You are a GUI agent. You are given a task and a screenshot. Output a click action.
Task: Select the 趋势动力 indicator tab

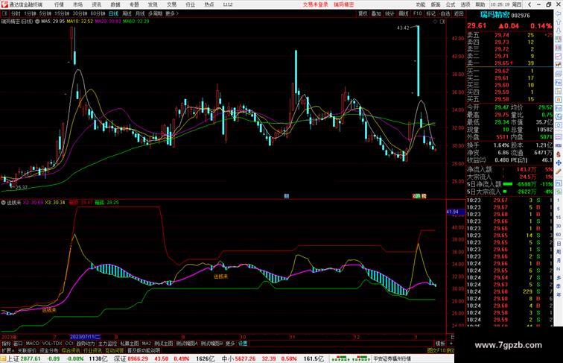point(86,344)
